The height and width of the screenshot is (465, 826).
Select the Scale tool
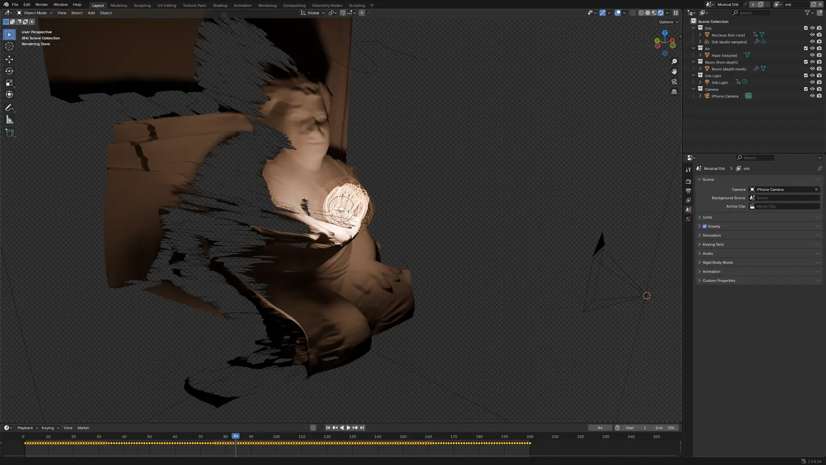coord(9,83)
